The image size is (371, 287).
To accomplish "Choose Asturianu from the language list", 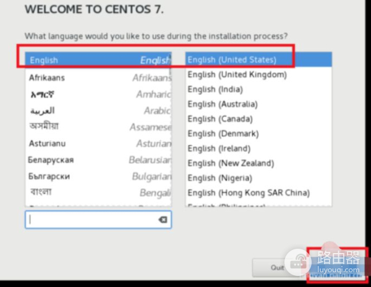I will (99, 143).
